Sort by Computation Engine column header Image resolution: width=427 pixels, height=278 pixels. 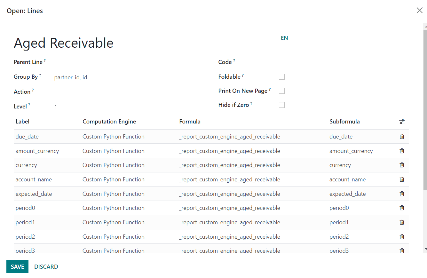pyautogui.click(x=109, y=122)
